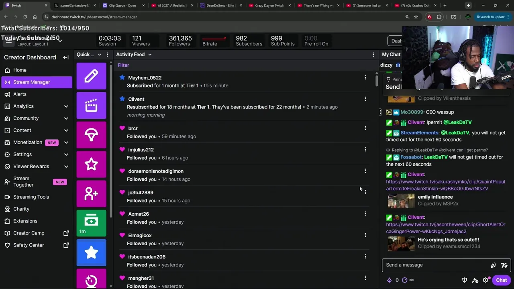The width and height of the screenshot is (514, 289).
Task: Open the Home page in sidebar
Action: [37, 70]
